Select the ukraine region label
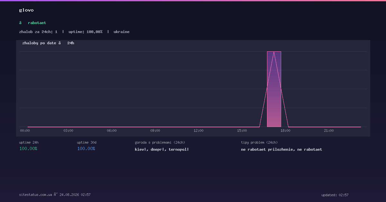 point(122,32)
